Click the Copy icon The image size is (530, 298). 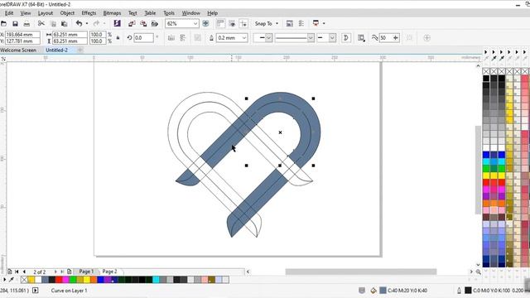tap(53, 24)
